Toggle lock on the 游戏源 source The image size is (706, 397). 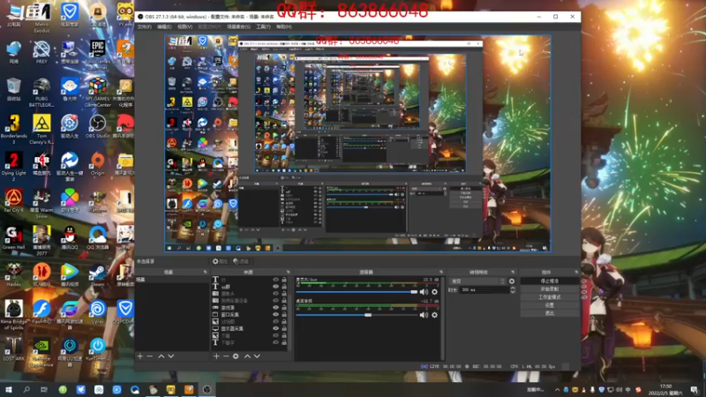(x=284, y=307)
